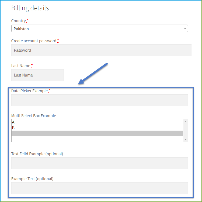
Task: Click into the Example Text field
Action: tap(100, 188)
